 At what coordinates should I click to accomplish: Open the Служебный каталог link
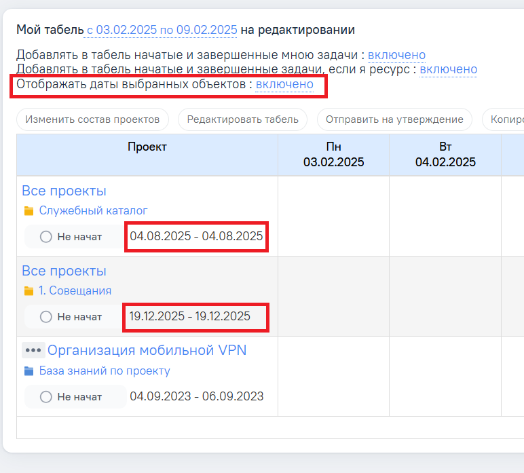pos(93,210)
